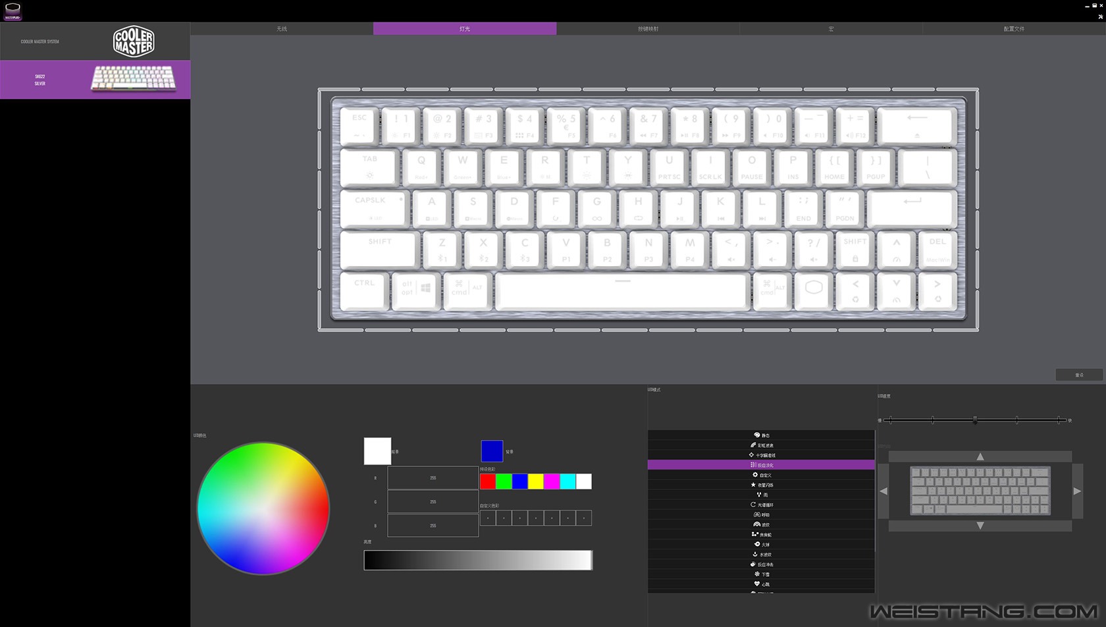Pick the cyan preset color
The image size is (1106, 627).
pyautogui.click(x=567, y=481)
